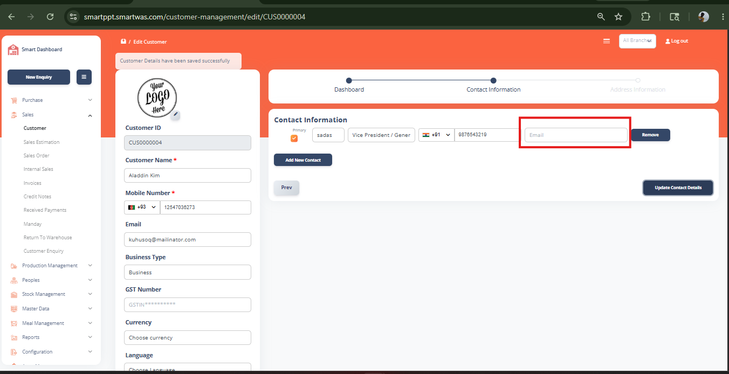Click the Smart Dashboard logo icon
The image size is (729, 374).
click(x=13, y=50)
